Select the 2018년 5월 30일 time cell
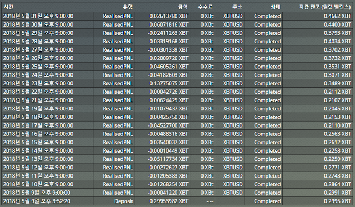Image resolution: width=355 pixels, height=207 pixels. click(38, 24)
